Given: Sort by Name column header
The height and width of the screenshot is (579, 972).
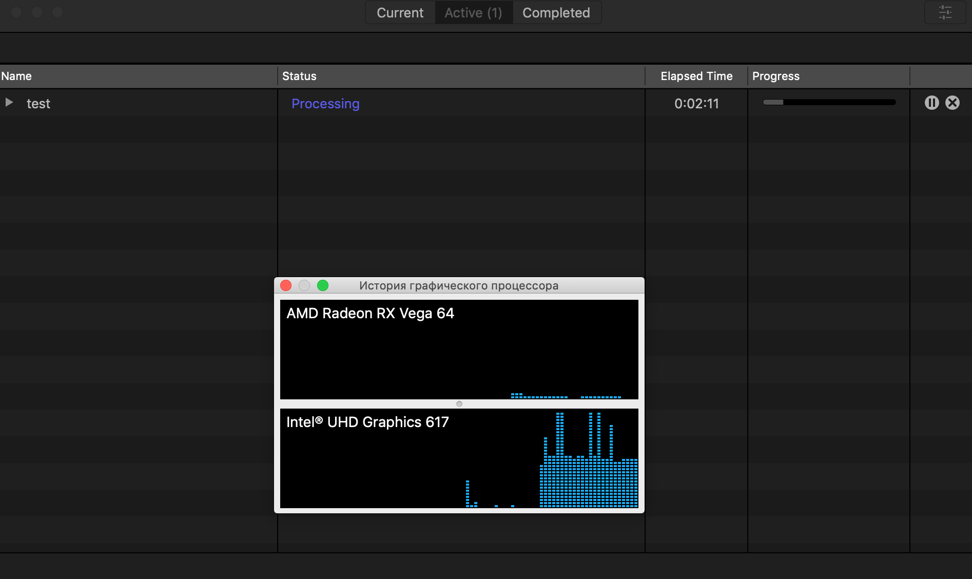Looking at the screenshot, I should (16, 76).
